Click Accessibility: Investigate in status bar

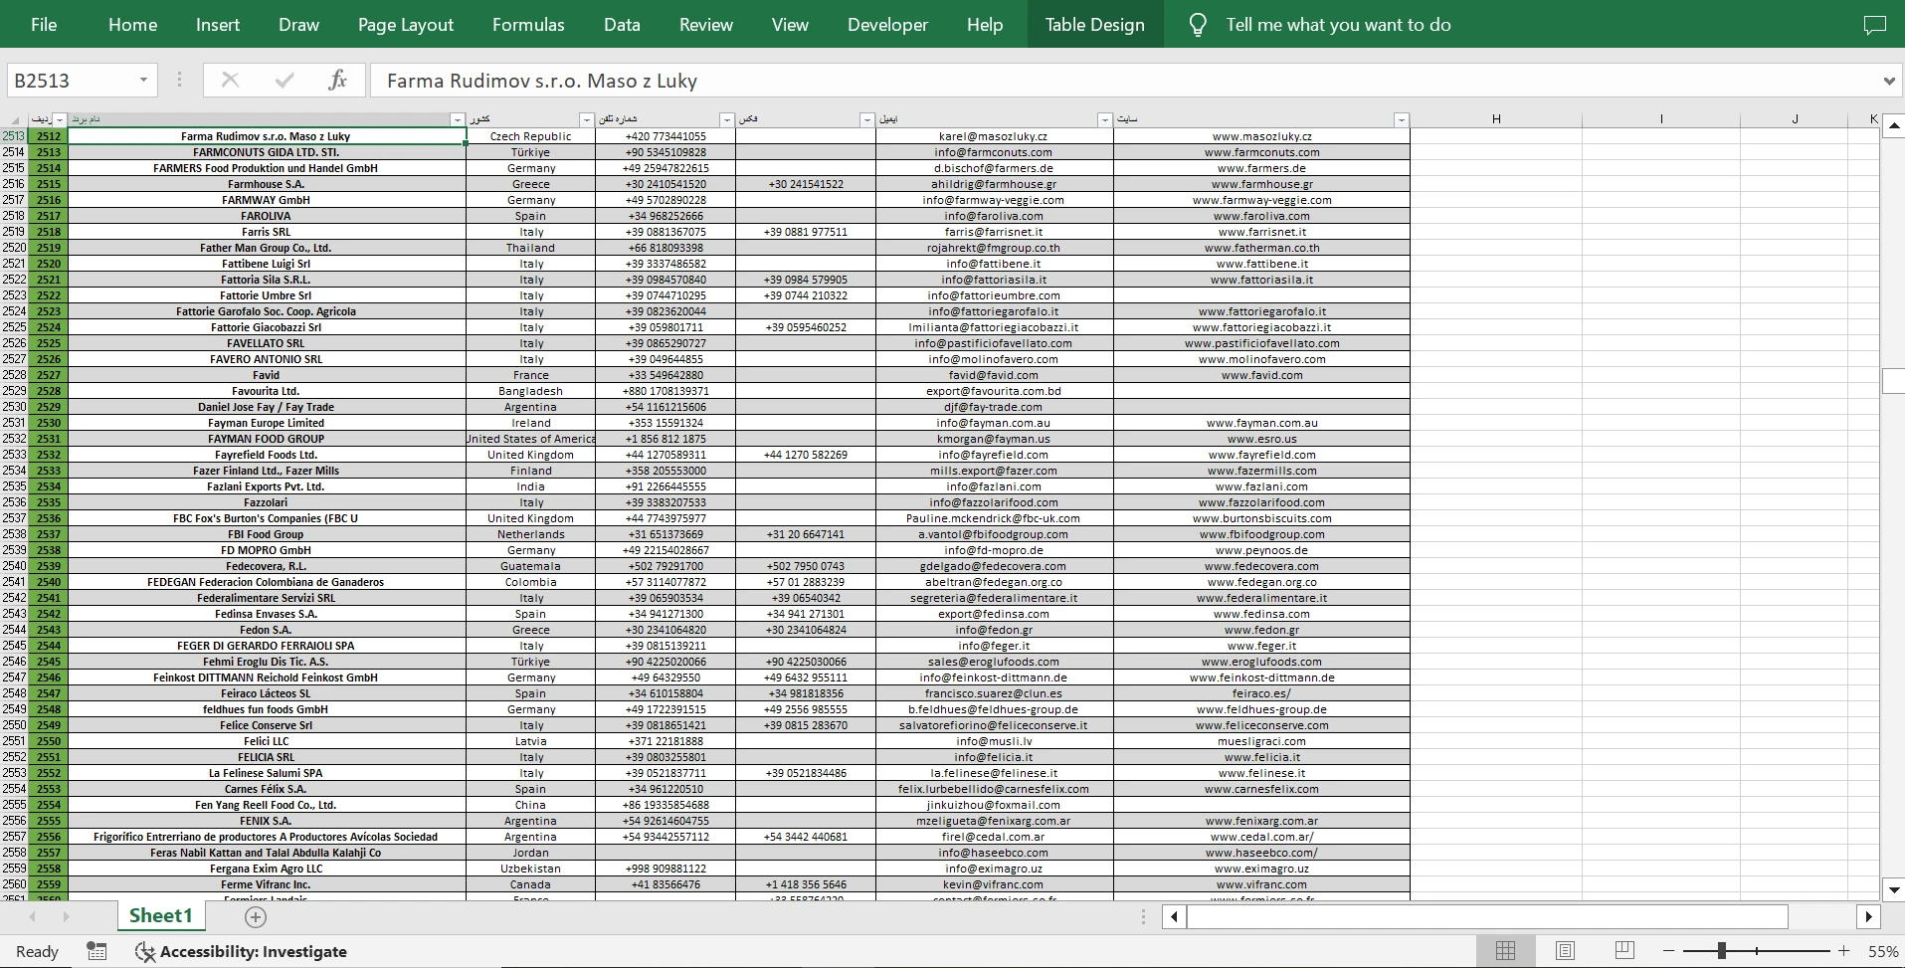(x=241, y=951)
